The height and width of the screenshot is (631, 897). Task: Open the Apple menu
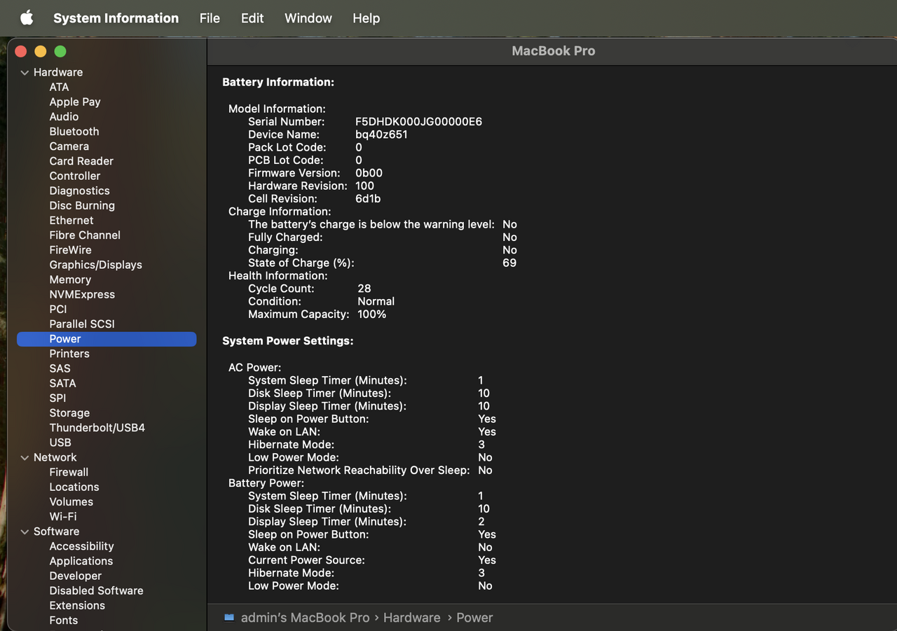tap(27, 18)
